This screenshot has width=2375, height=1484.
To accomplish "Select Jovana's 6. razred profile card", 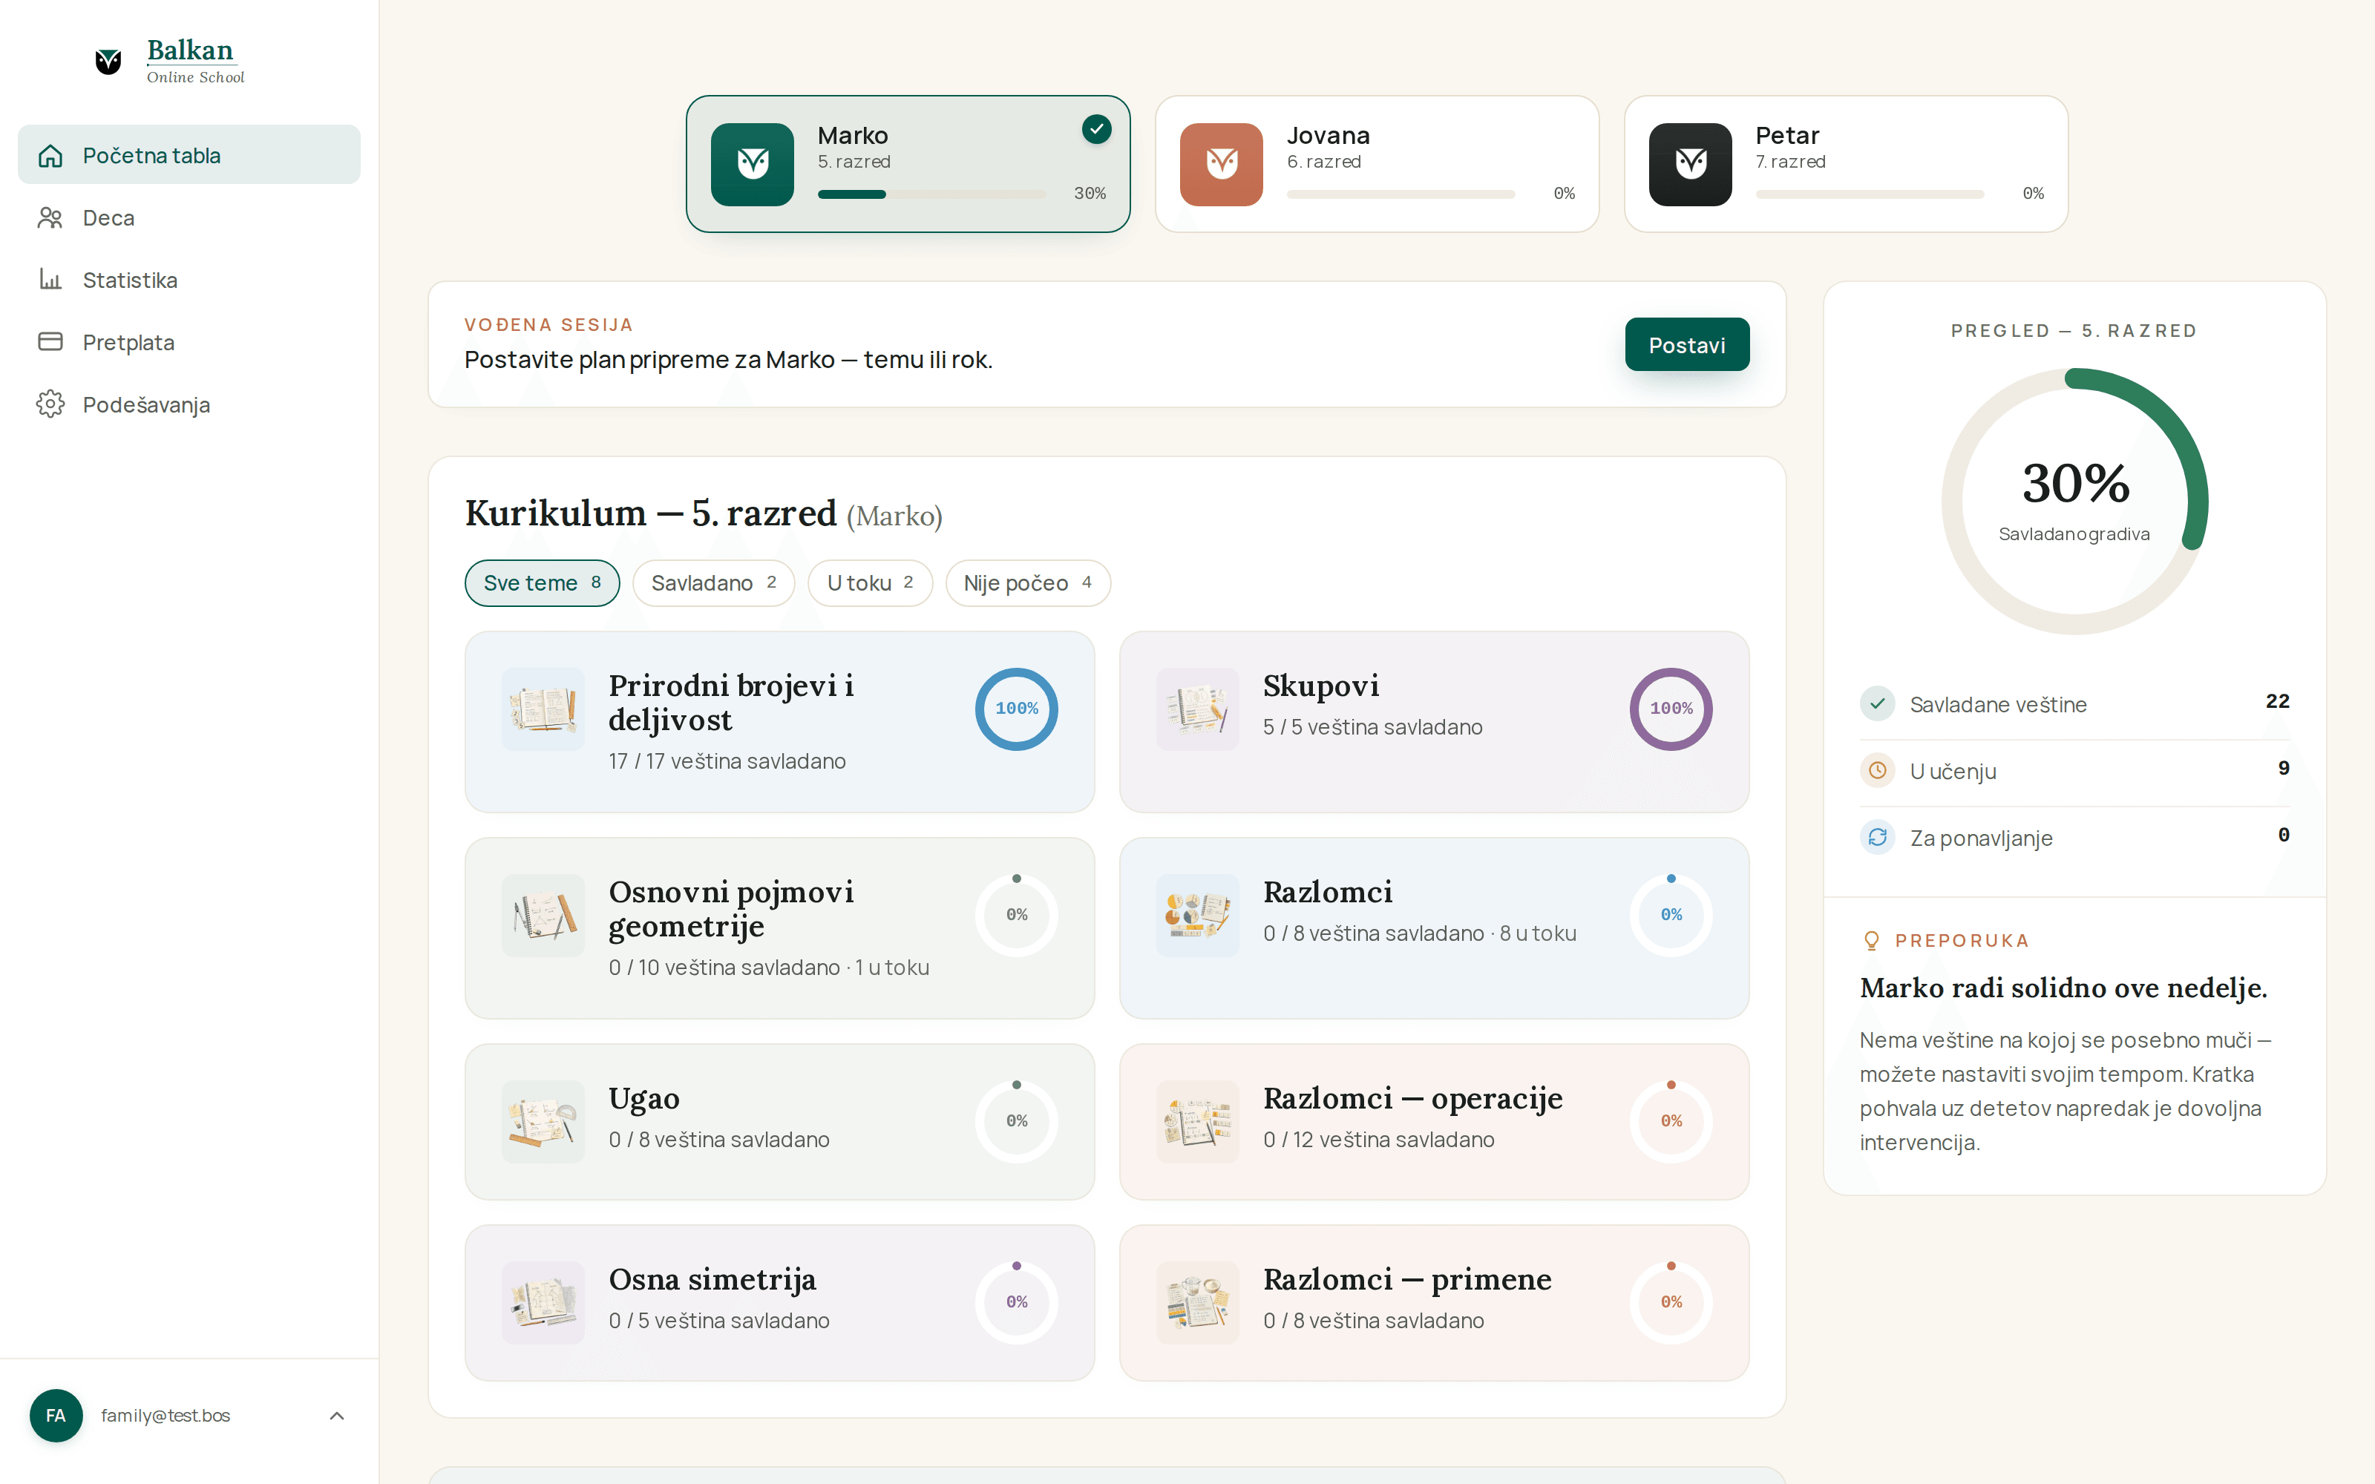I will coord(1377,164).
